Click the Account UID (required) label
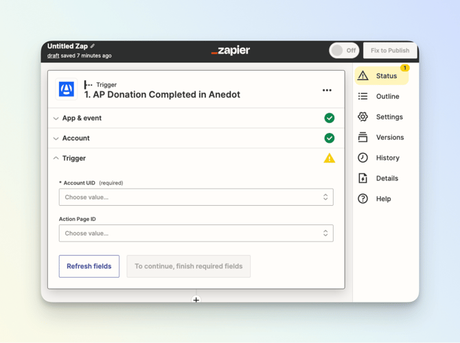The width and height of the screenshot is (460, 343). pyautogui.click(x=91, y=183)
